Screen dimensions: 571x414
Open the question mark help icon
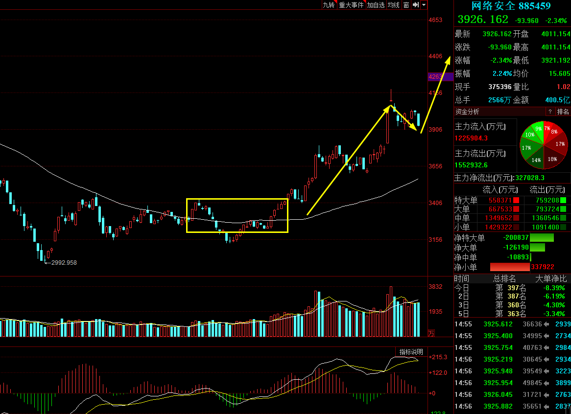[x=550, y=112]
